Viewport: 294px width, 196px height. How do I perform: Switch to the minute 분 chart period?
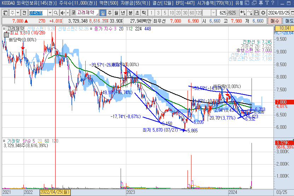point(131,13)
